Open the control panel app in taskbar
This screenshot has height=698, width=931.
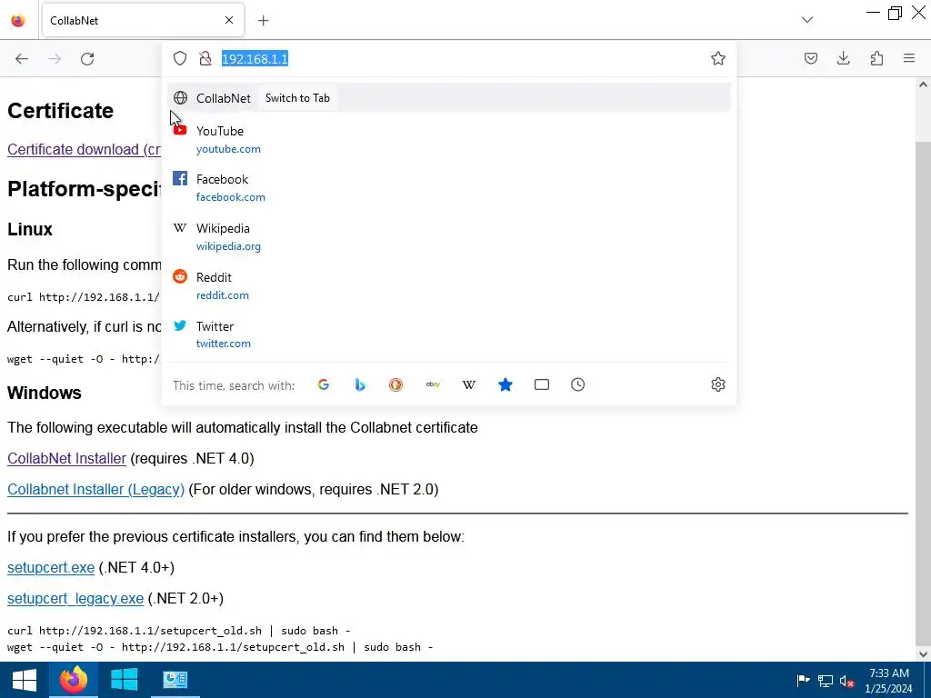coord(175,680)
